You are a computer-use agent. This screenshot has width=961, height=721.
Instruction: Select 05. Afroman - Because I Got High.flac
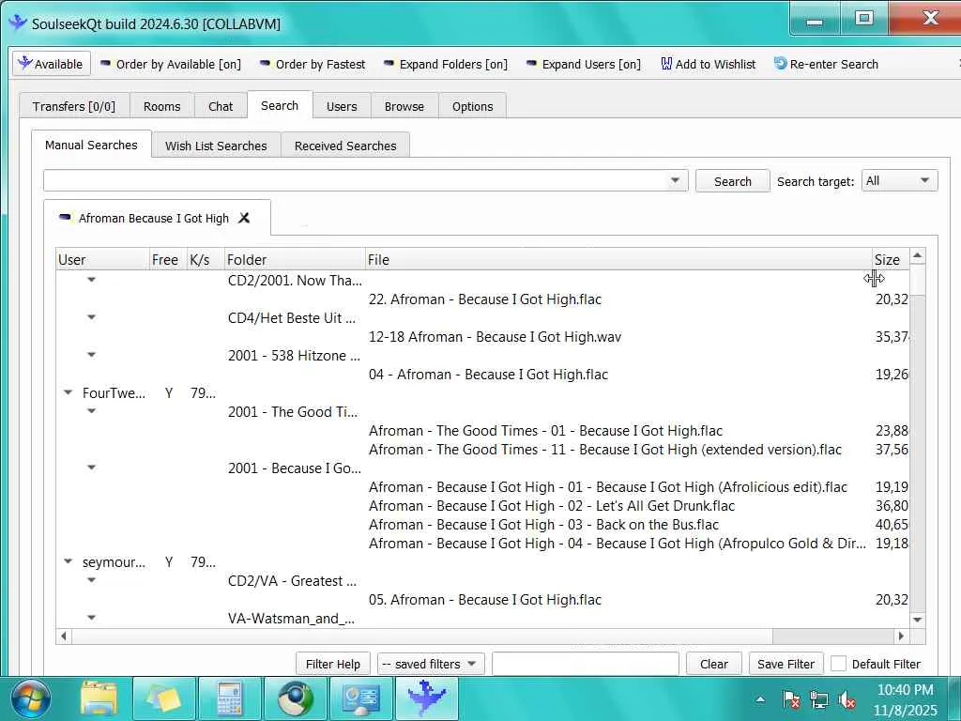click(485, 600)
